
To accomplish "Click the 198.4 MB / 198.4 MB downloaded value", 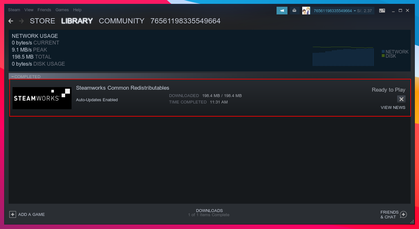I will tap(222, 96).
